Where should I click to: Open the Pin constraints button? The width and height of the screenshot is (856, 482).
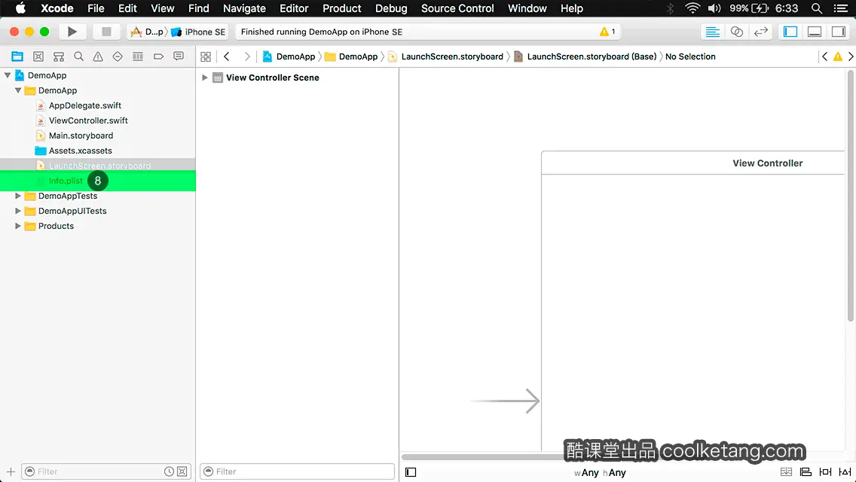[825, 472]
